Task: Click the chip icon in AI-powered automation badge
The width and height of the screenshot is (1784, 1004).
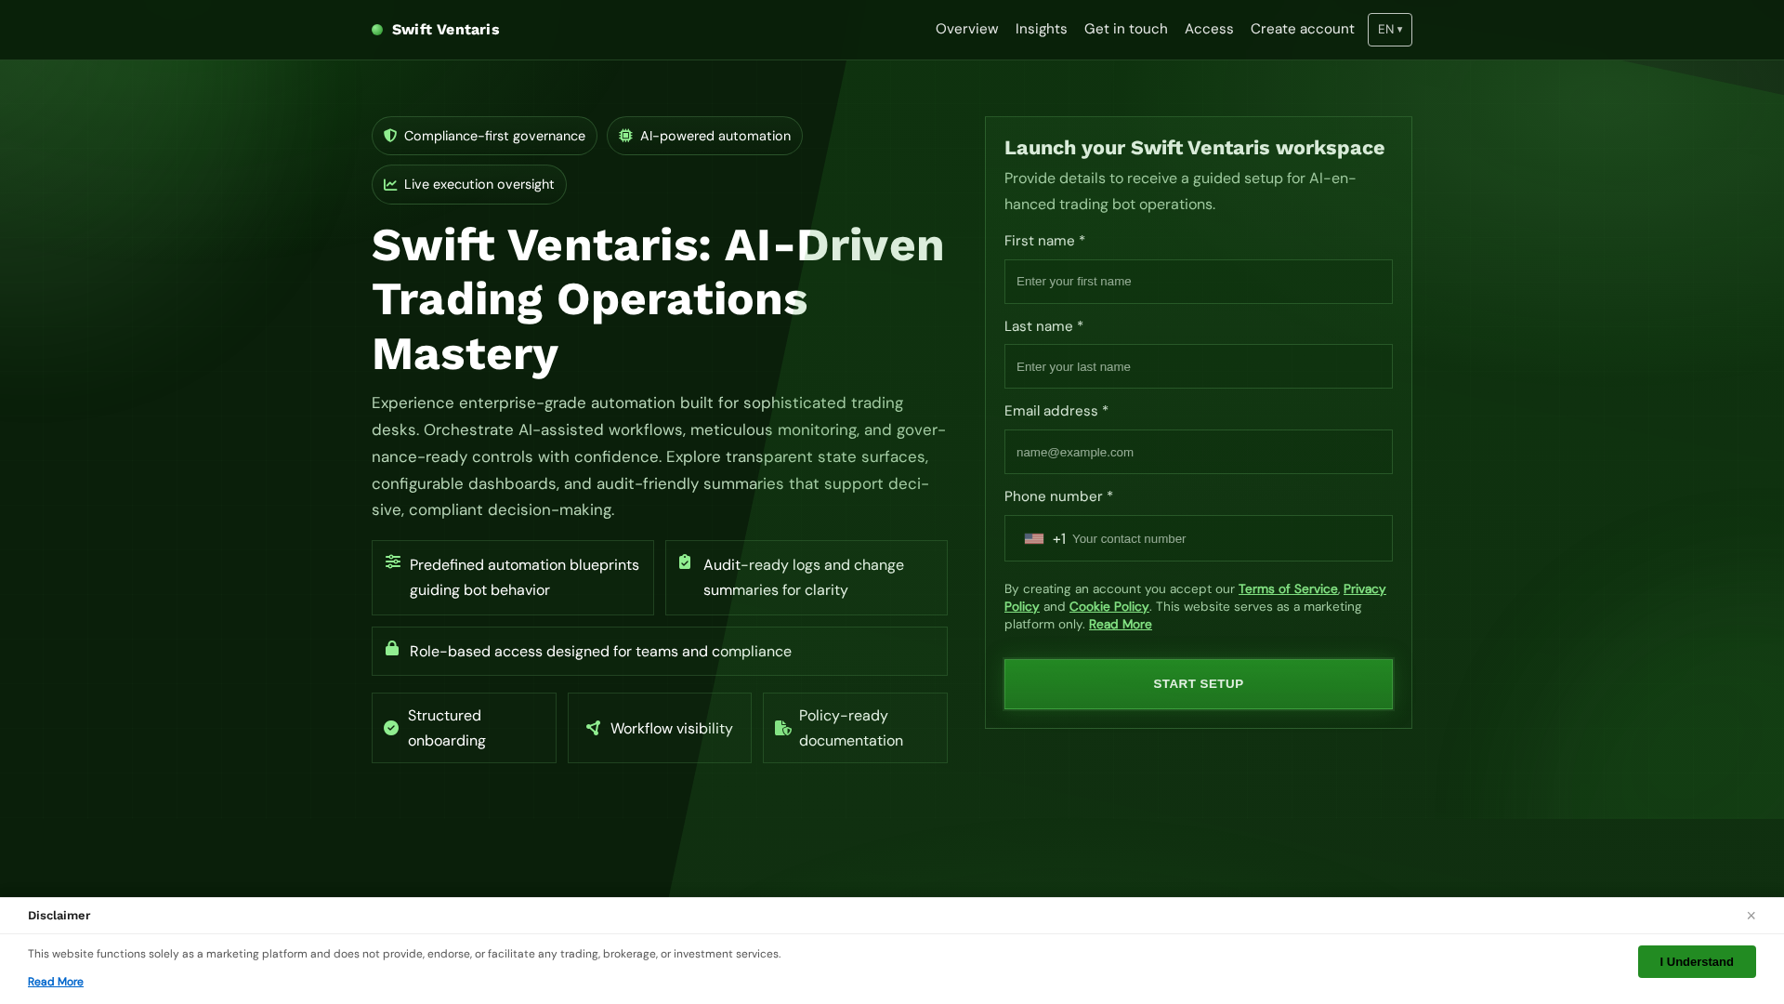Action: (x=626, y=136)
